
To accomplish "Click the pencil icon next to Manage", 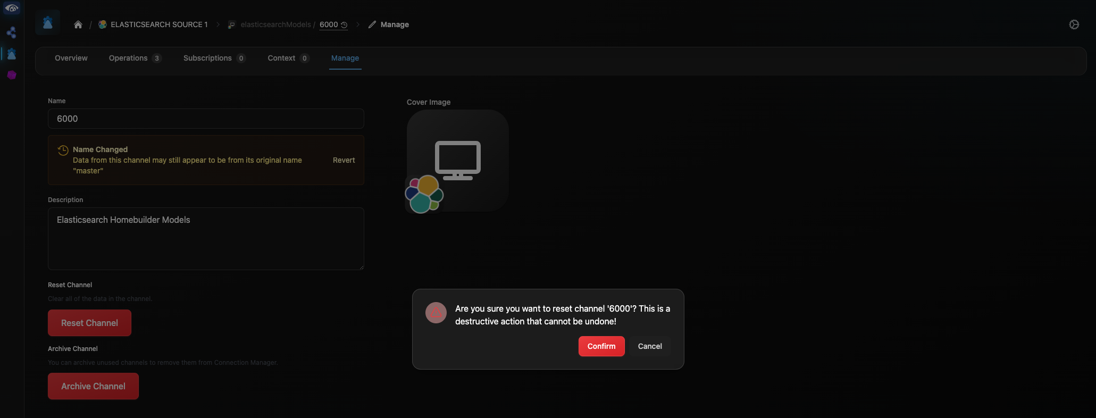I will coord(372,24).
